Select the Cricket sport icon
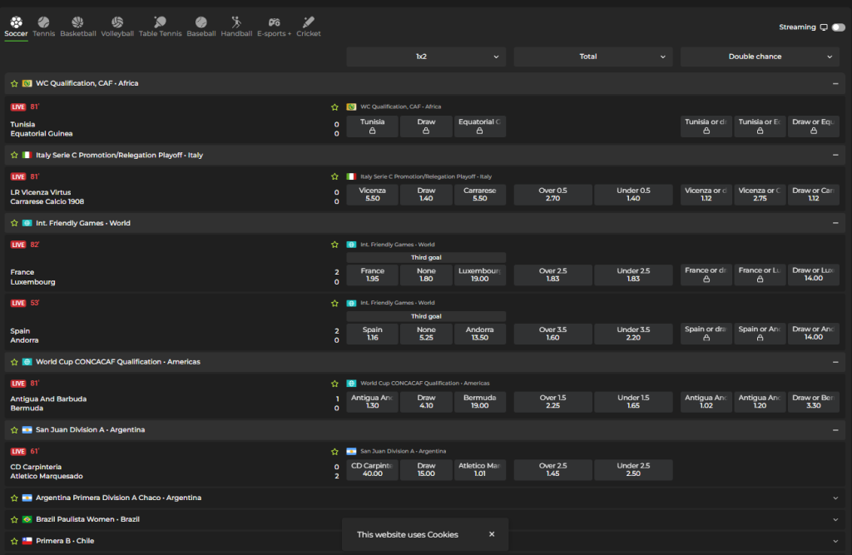 click(308, 23)
